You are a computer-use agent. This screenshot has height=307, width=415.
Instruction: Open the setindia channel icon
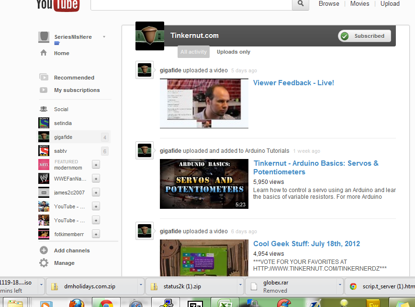[x=44, y=123]
